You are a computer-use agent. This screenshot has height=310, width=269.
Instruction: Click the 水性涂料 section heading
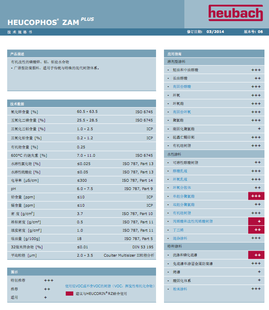[175, 154]
